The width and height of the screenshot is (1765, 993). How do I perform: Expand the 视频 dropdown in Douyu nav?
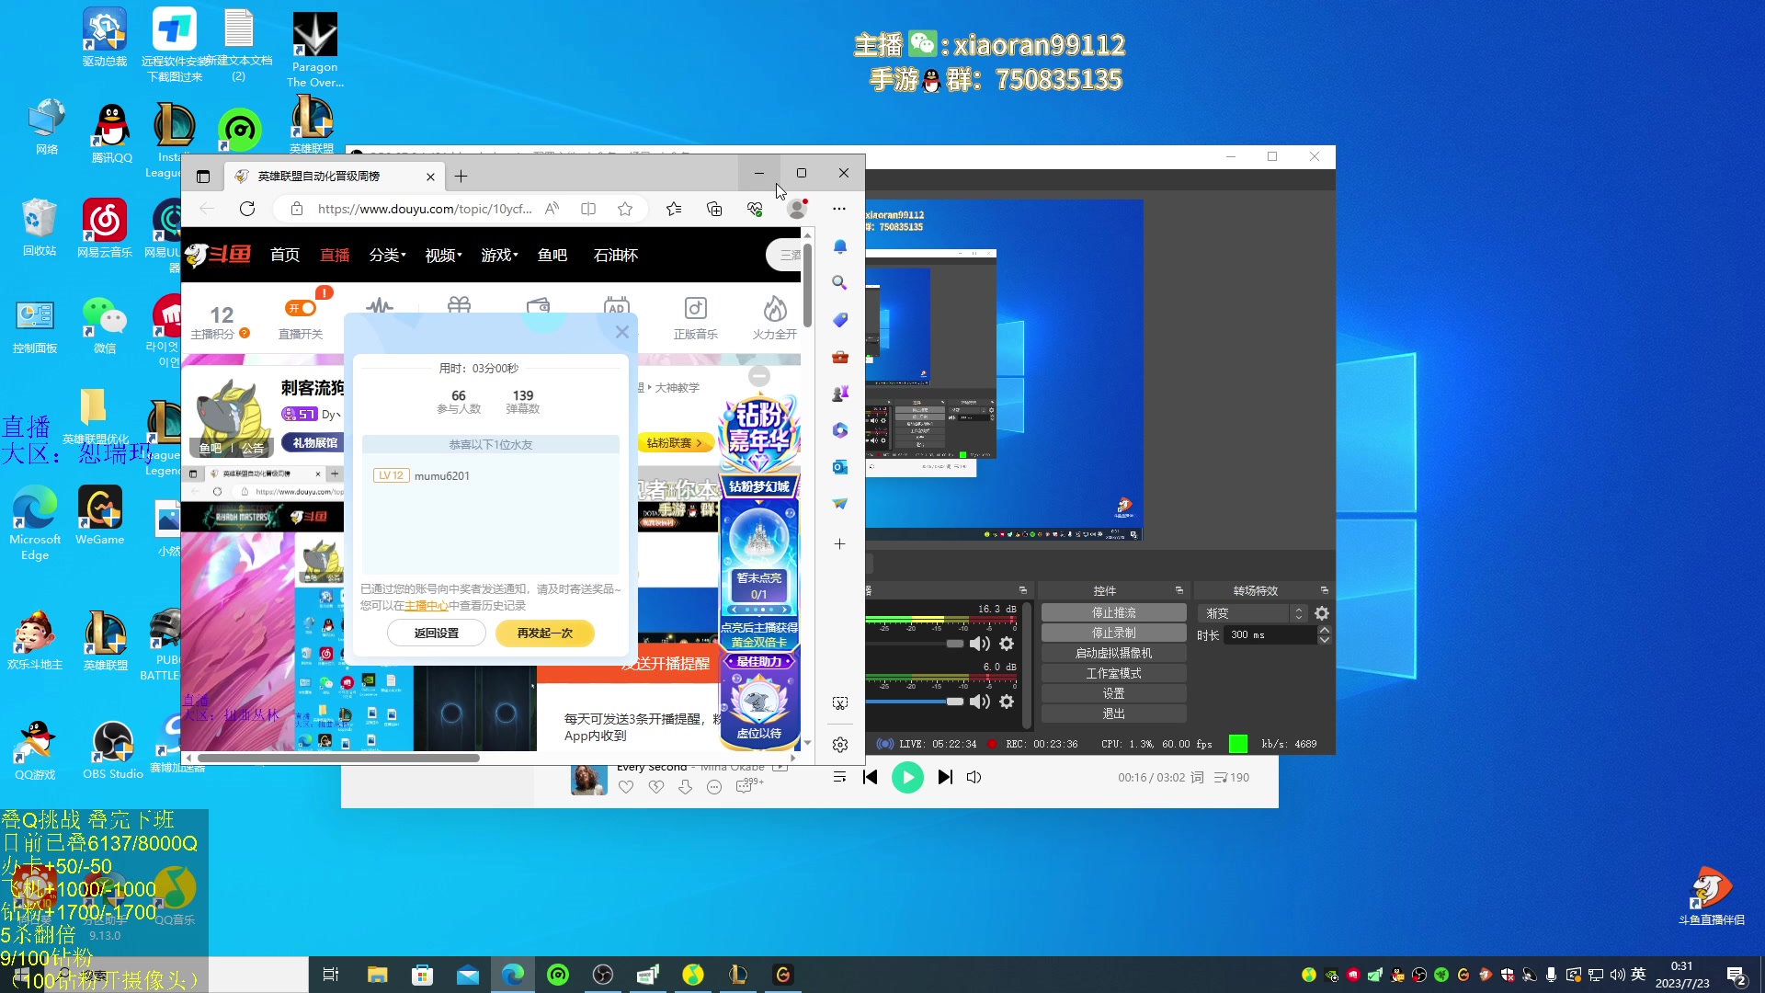point(443,256)
